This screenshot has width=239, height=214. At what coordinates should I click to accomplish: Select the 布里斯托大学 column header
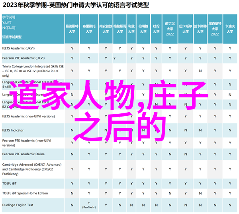click(89, 29)
